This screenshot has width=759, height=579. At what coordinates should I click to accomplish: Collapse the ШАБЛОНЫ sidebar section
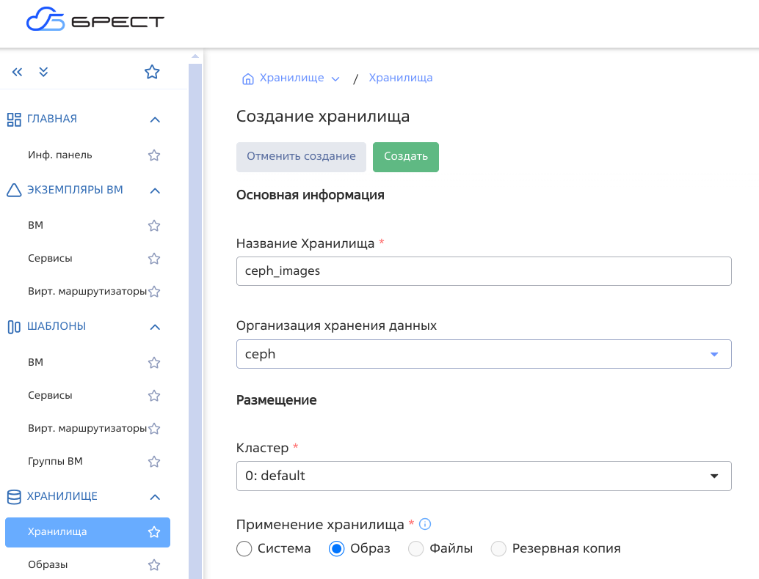(154, 327)
